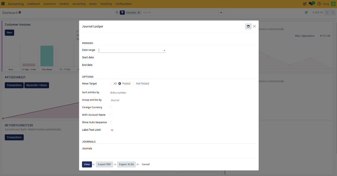
Task: Open the Assets menu
Action: pos(93,4)
